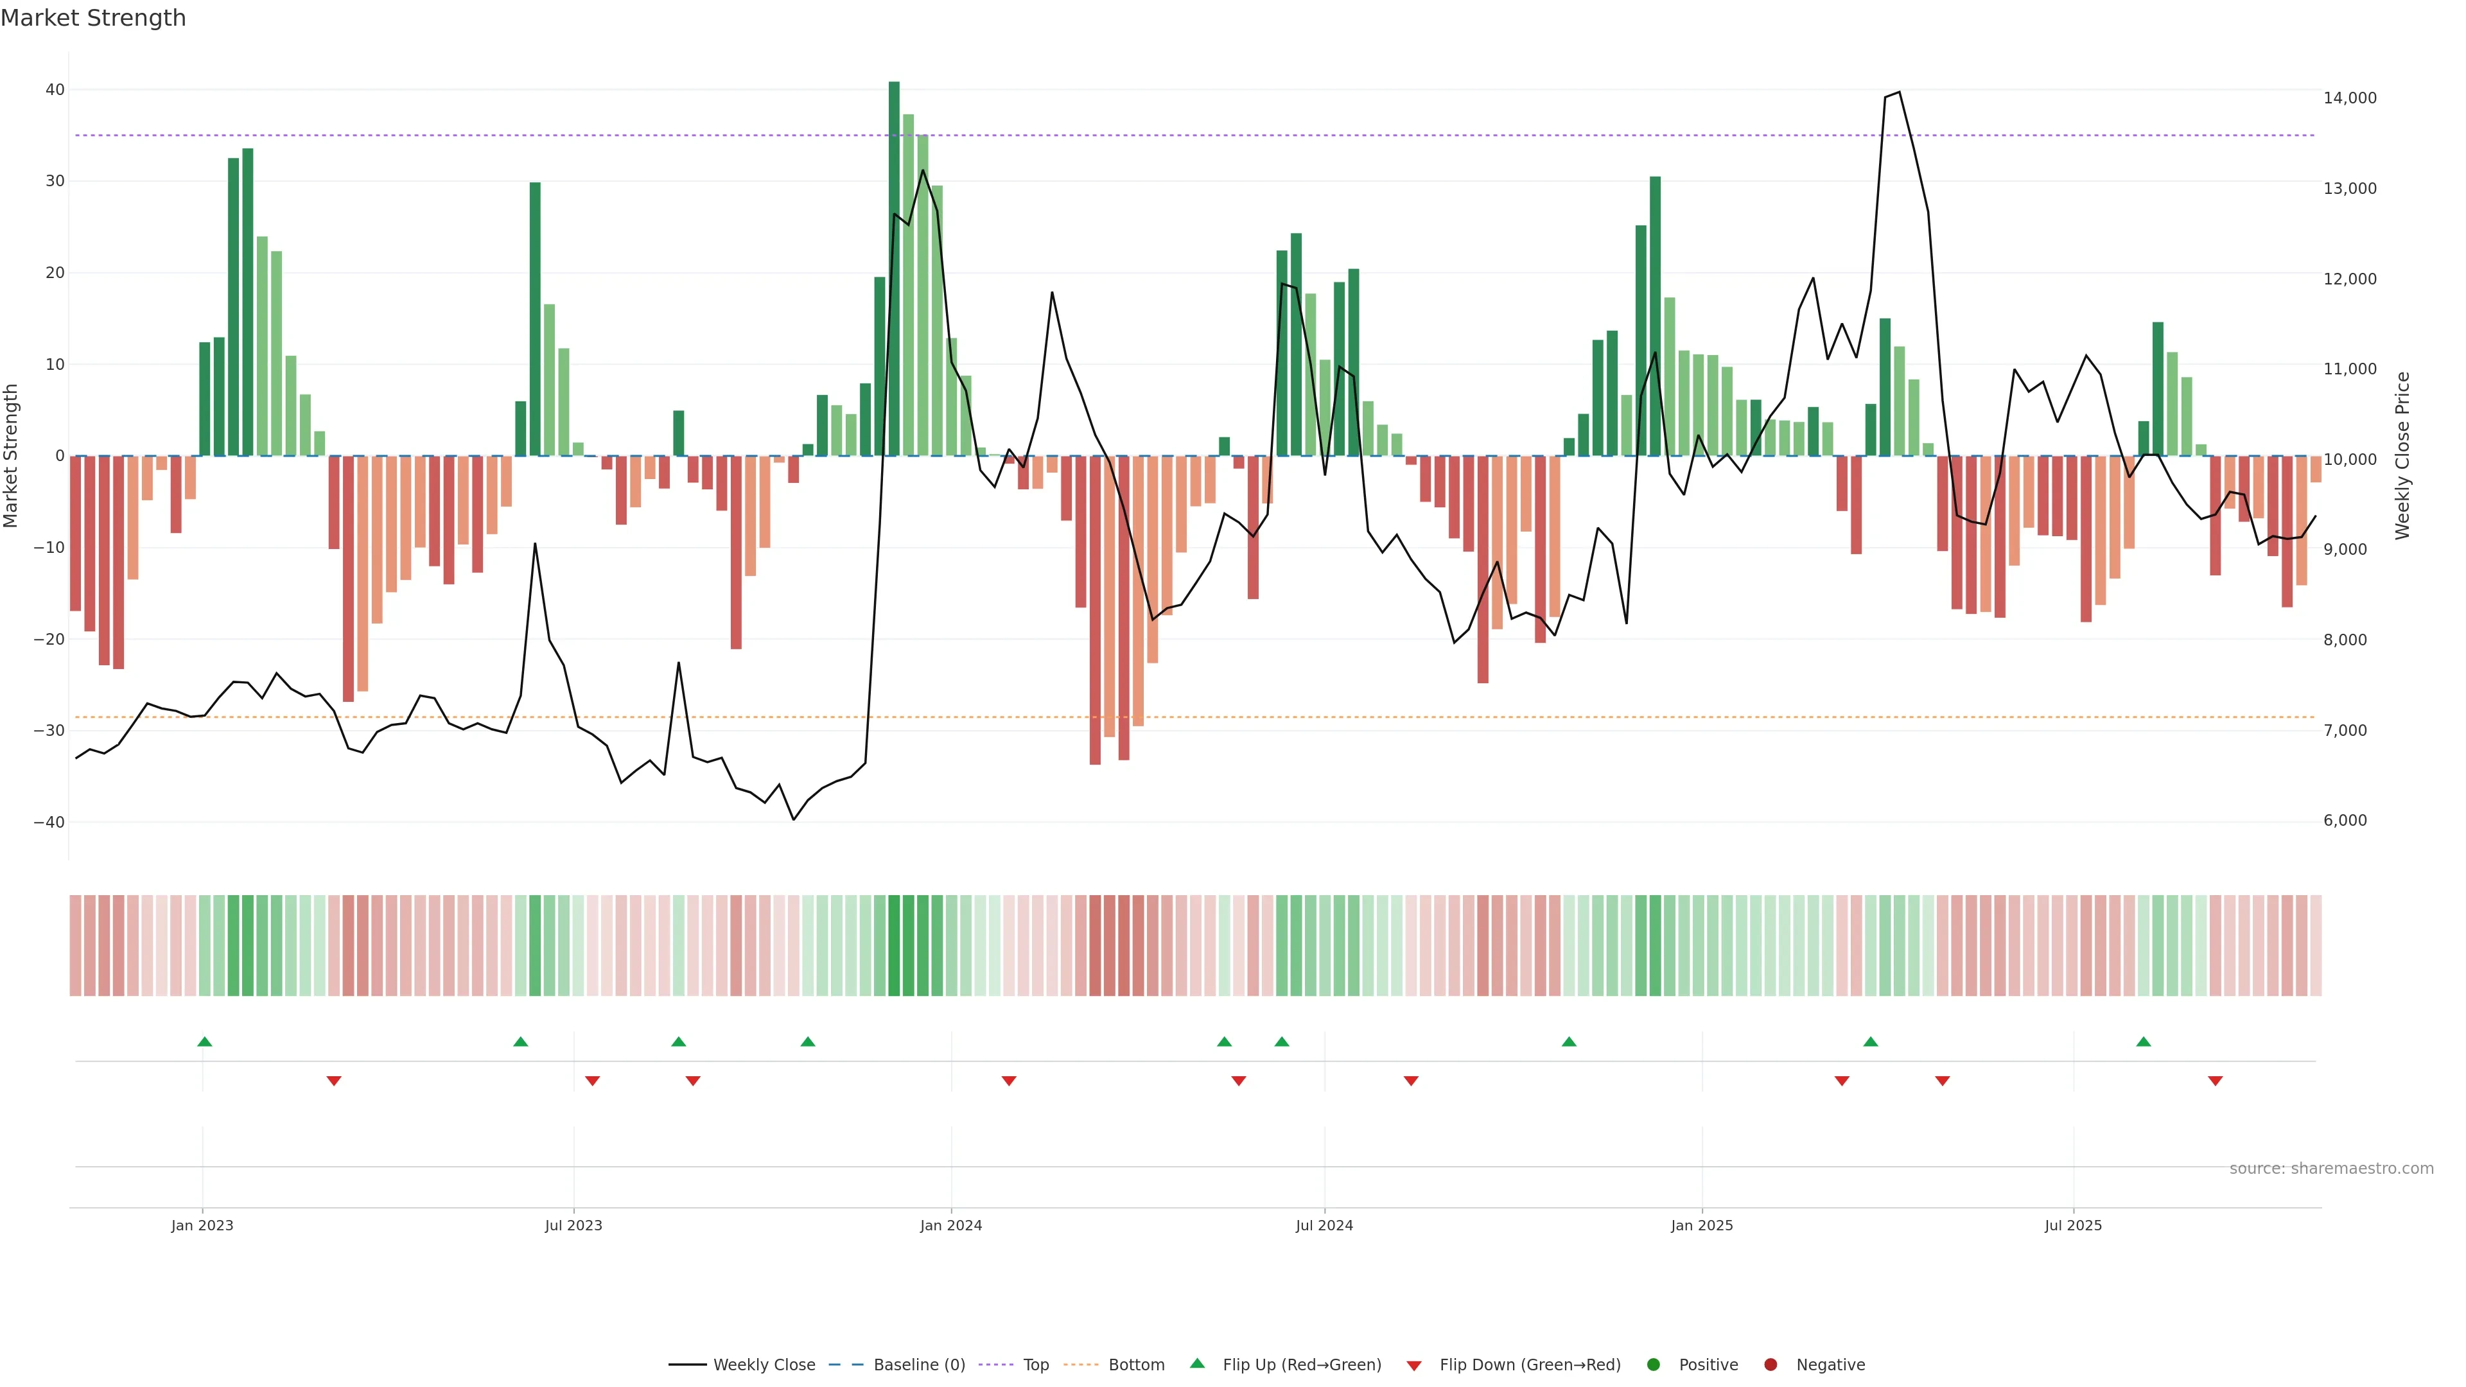This screenshot has height=1387, width=2466.
Task: Click the Market Strength chart title
Action: (x=93, y=18)
